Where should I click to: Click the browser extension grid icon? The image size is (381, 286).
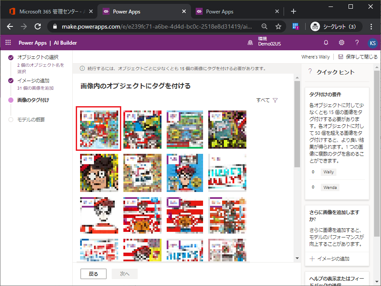click(x=295, y=26)
